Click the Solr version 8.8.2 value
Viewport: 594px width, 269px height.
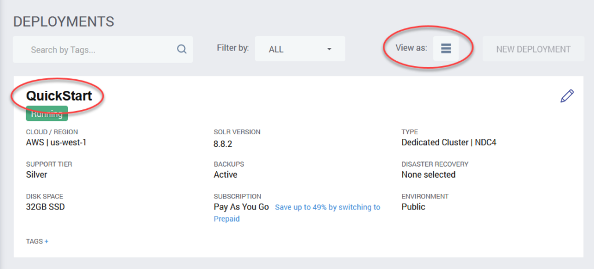(x=222, y=144)
